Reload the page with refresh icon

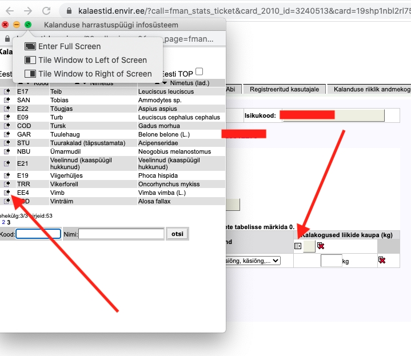pyautogui.click(x=46, y=11)
